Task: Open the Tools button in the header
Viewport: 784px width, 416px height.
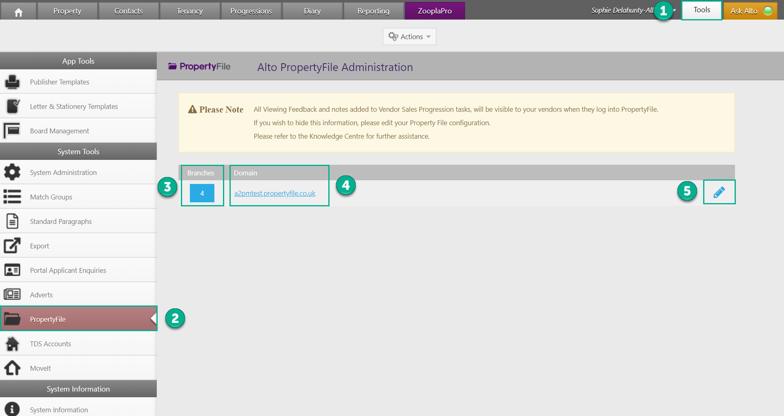Action: pos(702,10)
